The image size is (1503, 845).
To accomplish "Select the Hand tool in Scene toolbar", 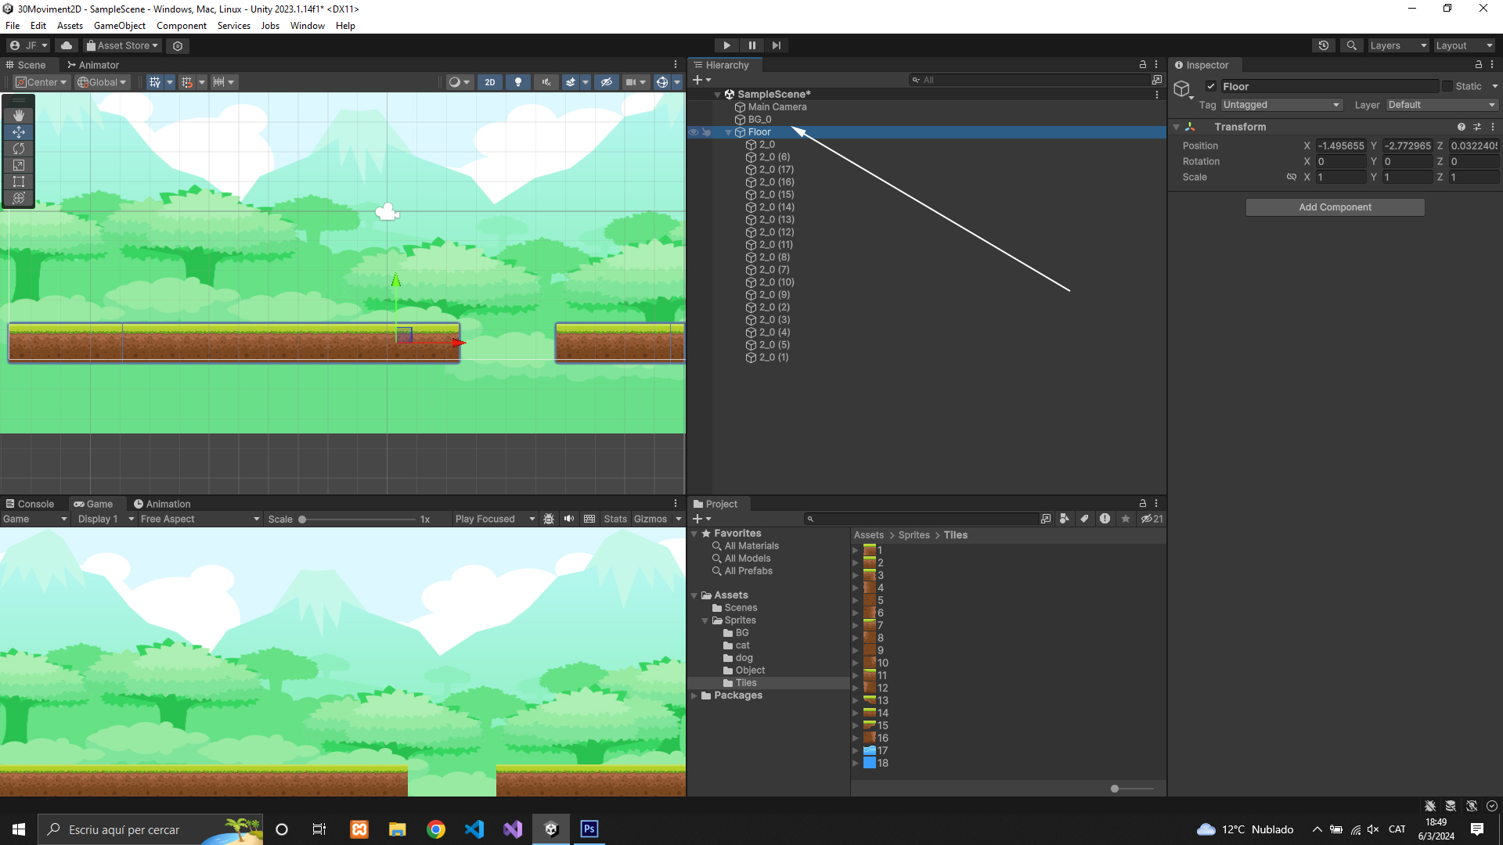I will coord(19,115).
